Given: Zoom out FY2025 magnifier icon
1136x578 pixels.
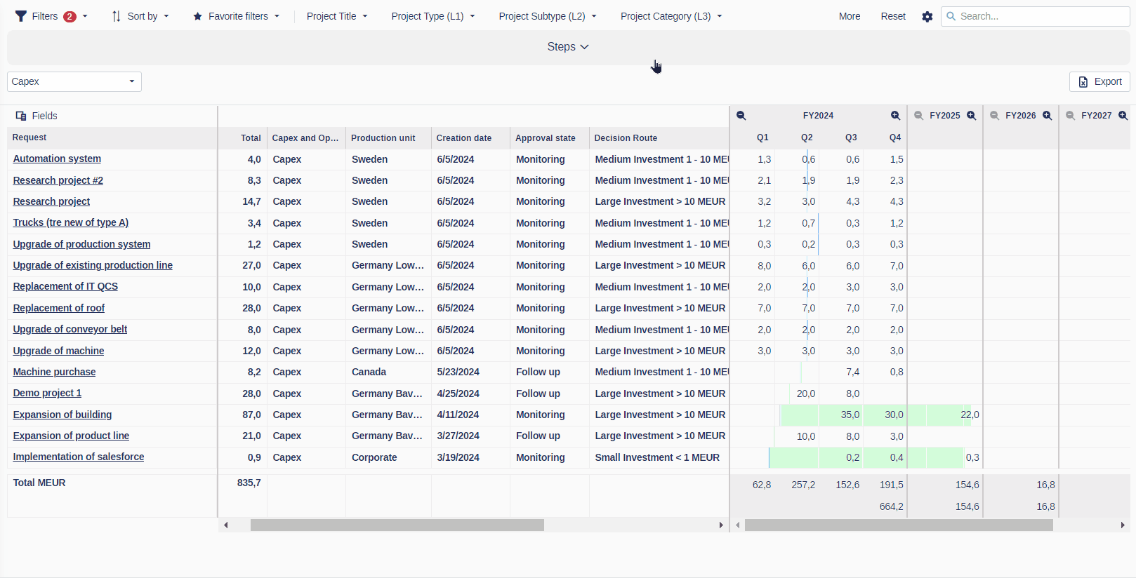Looking at the screenshot, I should click(x=918, y=116).
